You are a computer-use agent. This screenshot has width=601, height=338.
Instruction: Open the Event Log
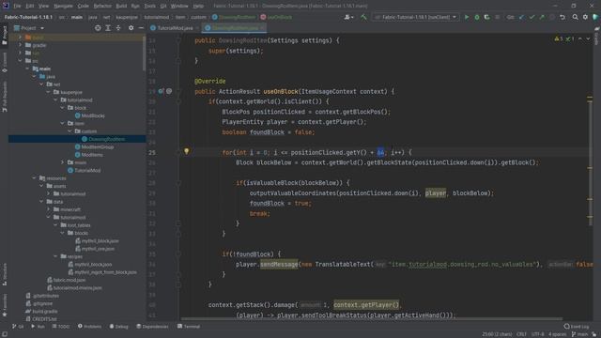(577, 327)
